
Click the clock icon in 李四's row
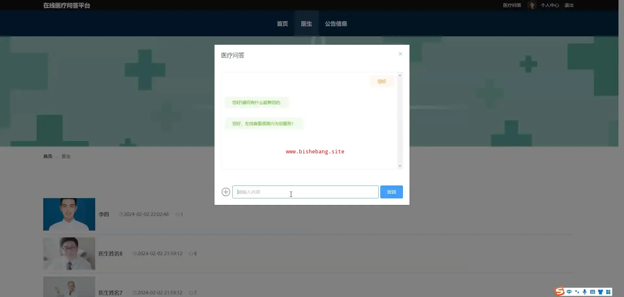[121, 214]
